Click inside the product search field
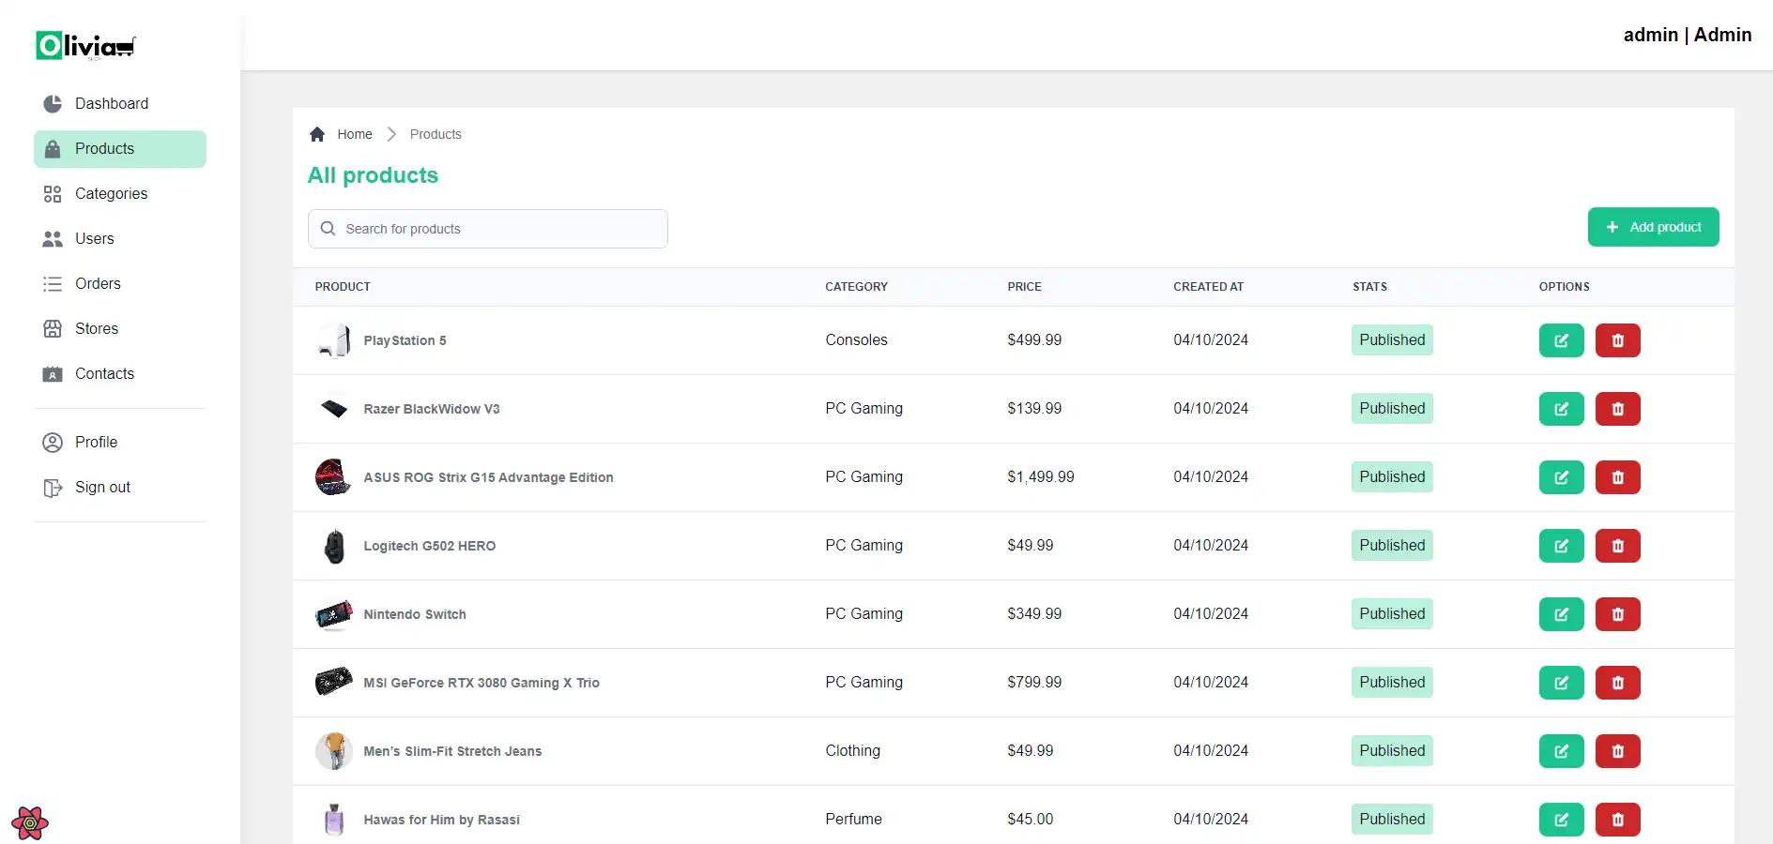This screenshot has height=844, width=1773. tap(488, 229)
